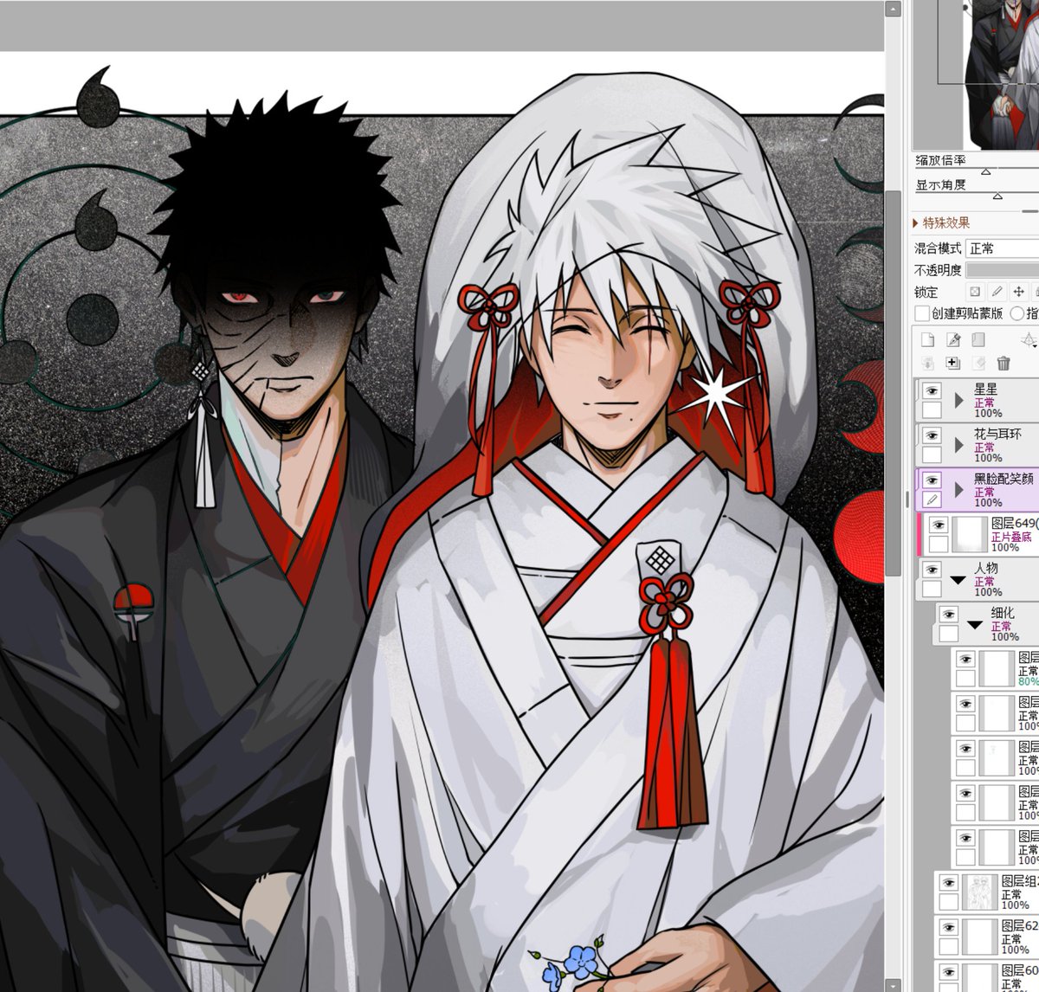Delete the selected layer with trash icon
The height and width of the screenshot is (992, 1039).
click(1004, 364)
